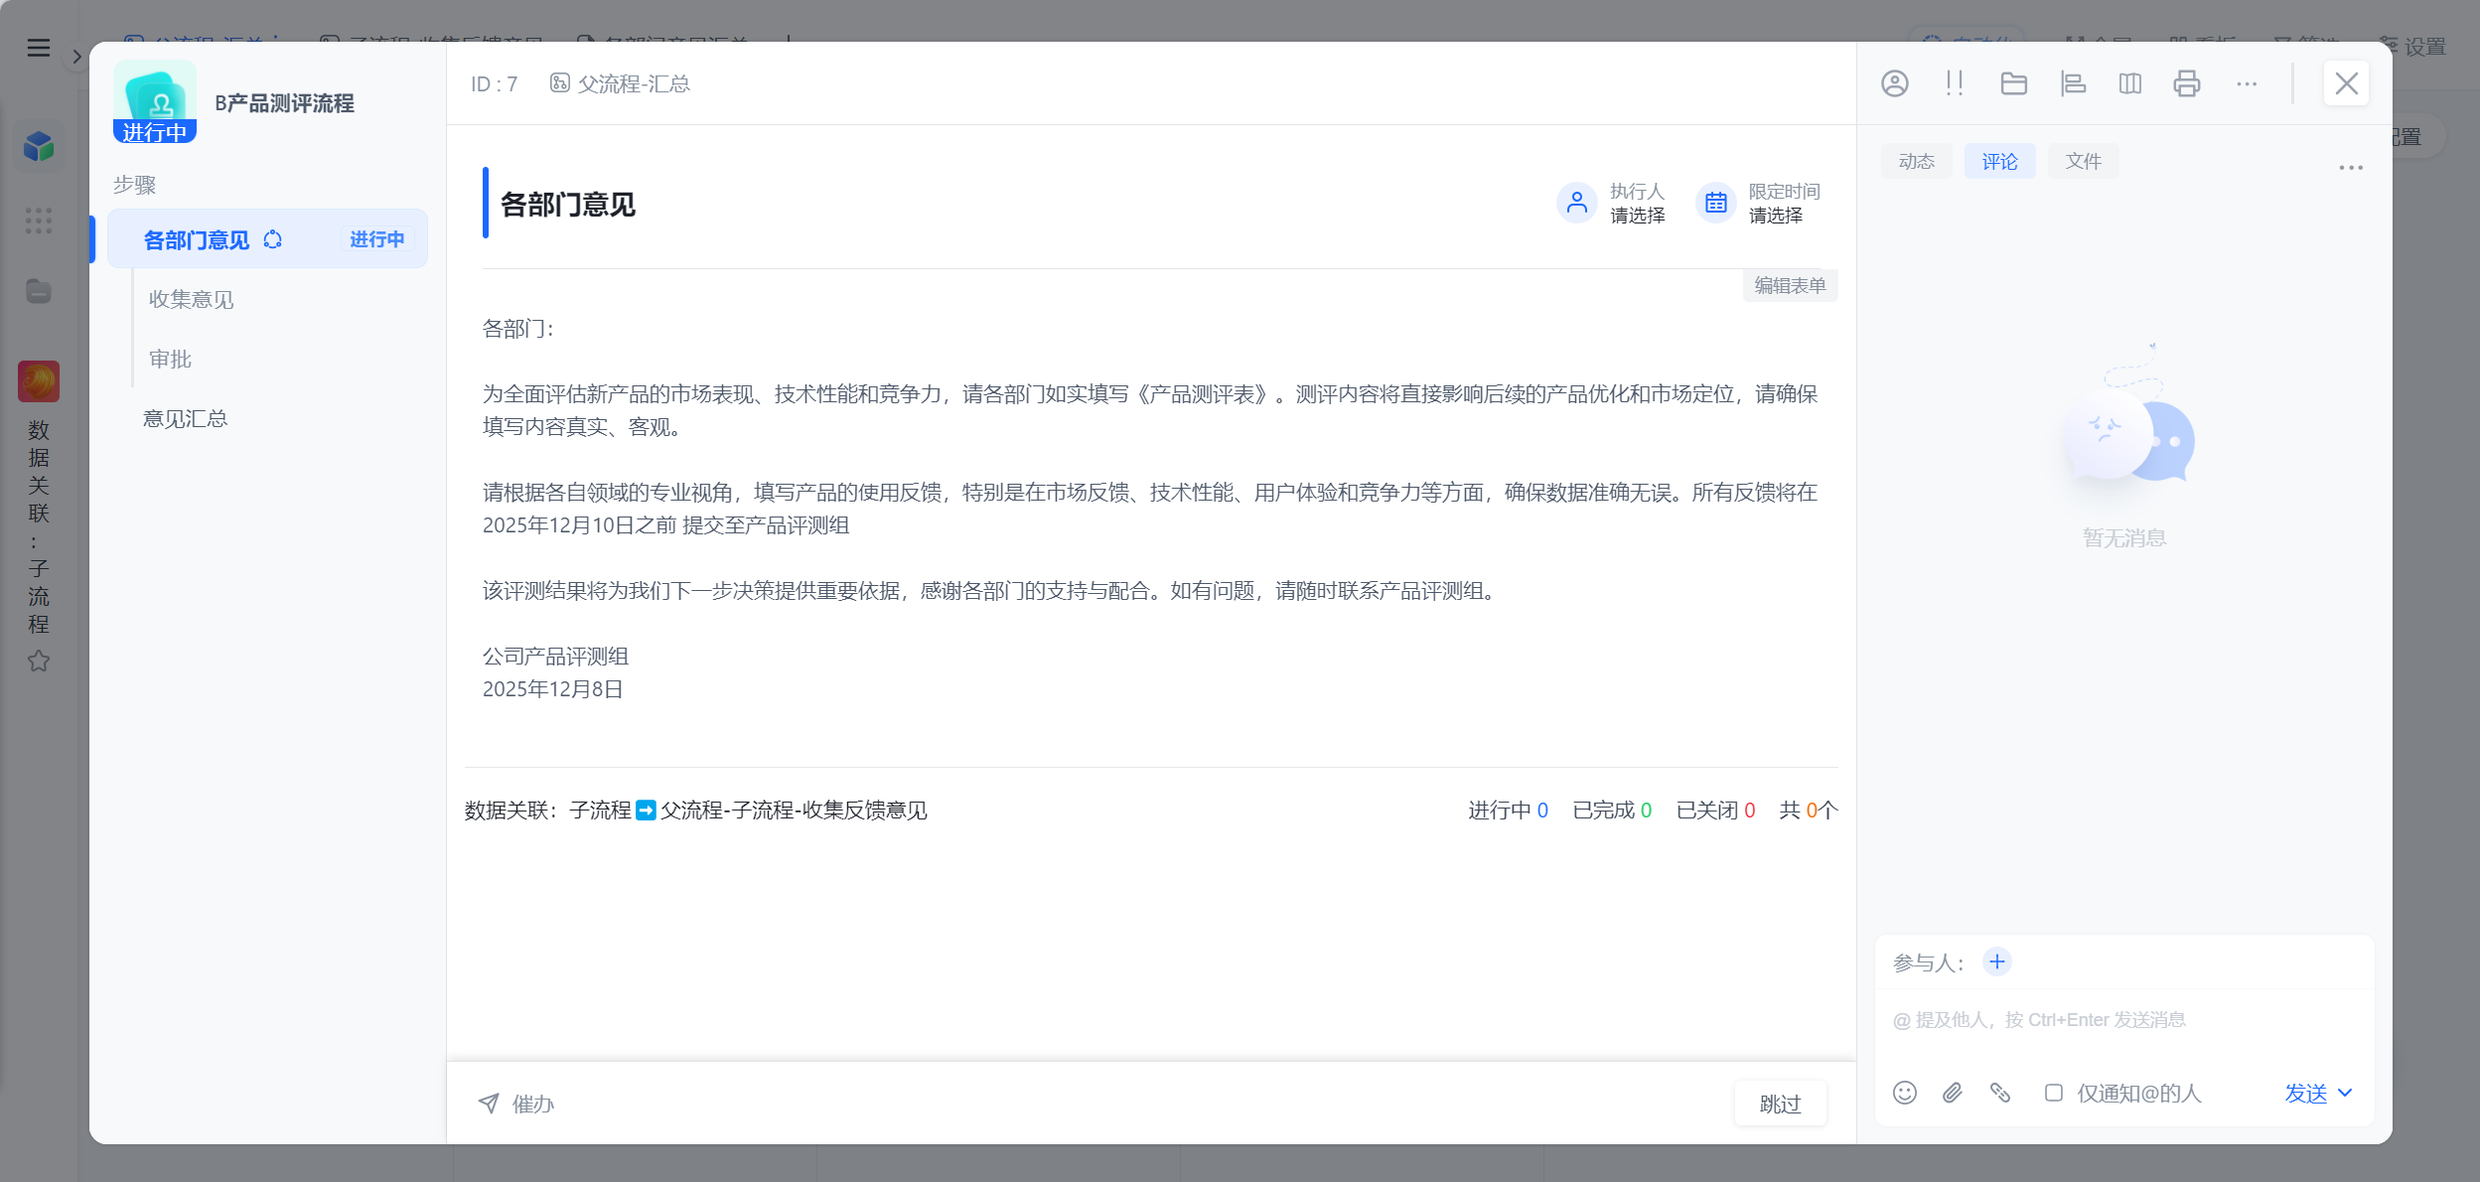
Task: Click the 进行中 badge on 各部门意见 step
Action: 376,239
